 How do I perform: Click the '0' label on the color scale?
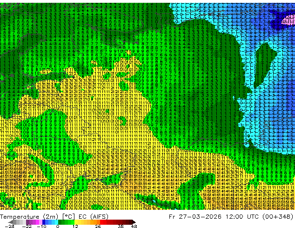[58, 226]
